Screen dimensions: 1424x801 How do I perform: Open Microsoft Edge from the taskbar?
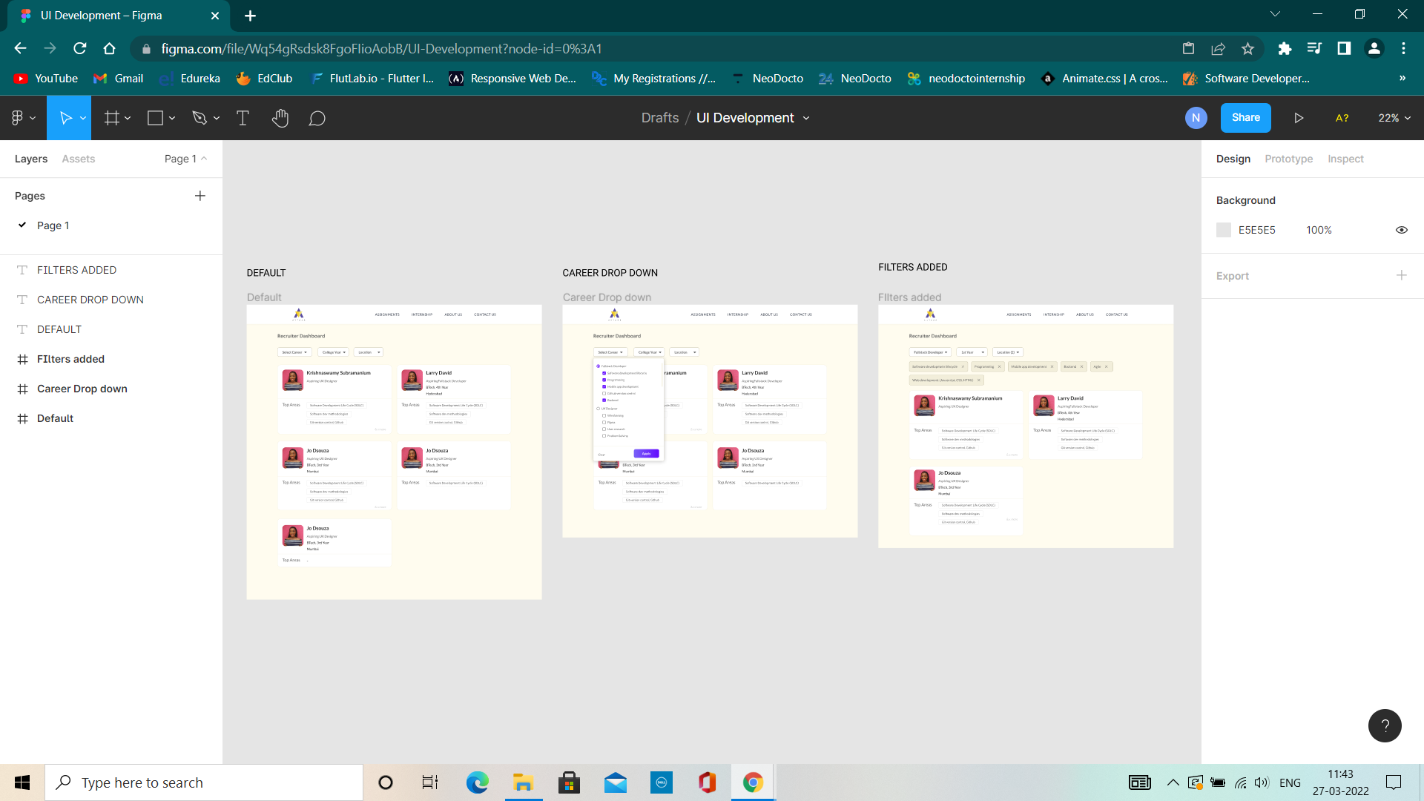(477, 782)
